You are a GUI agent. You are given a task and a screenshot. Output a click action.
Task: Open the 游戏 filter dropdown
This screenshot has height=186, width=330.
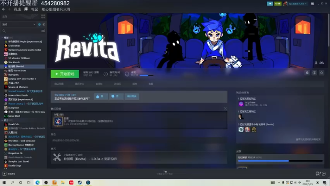19,24
